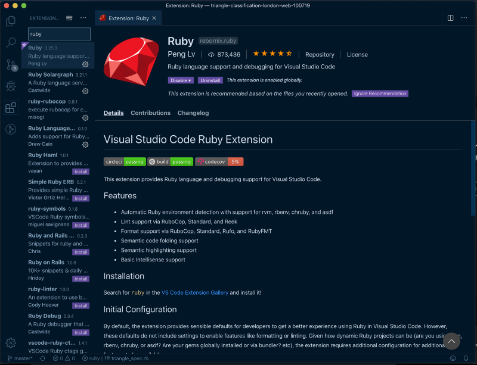Install the Ruby Haml extension
Screen dimensions: 477x365
click(x=80, y=171)
